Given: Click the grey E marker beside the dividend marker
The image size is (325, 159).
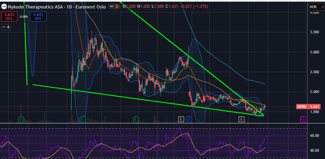Looking at the screenshot, I should click(181, 119).
